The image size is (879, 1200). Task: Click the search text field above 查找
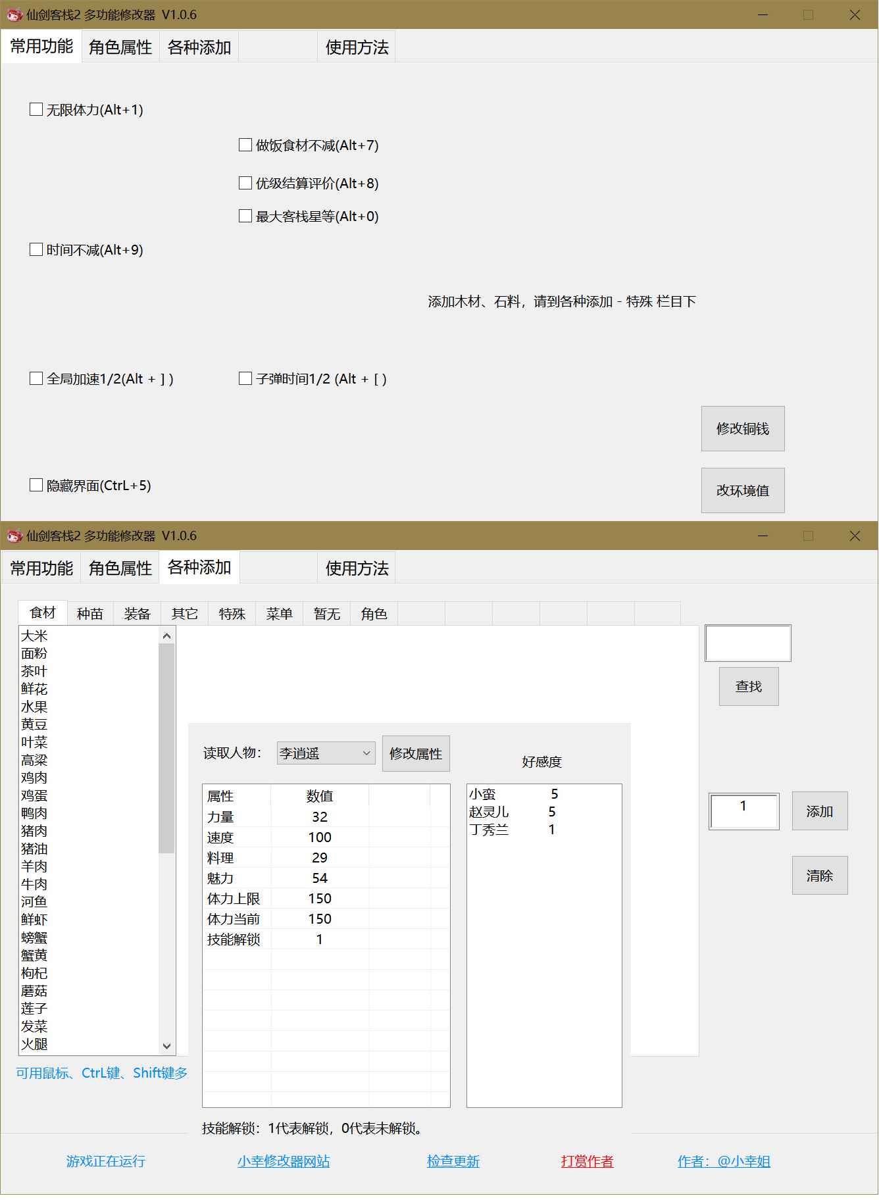pyautogui.click(x=747, y=643)
